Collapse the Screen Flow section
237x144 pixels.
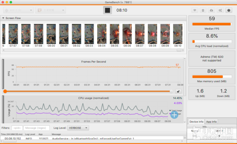coord(3,18)
